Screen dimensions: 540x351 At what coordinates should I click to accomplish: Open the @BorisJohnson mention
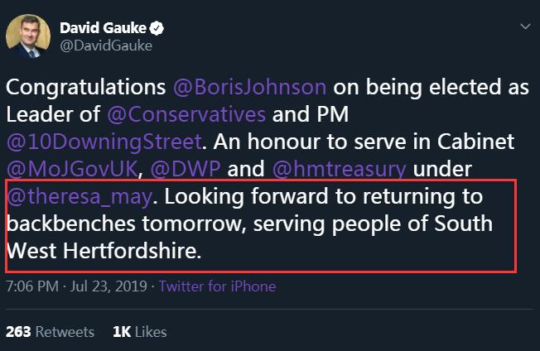point(250,89)
